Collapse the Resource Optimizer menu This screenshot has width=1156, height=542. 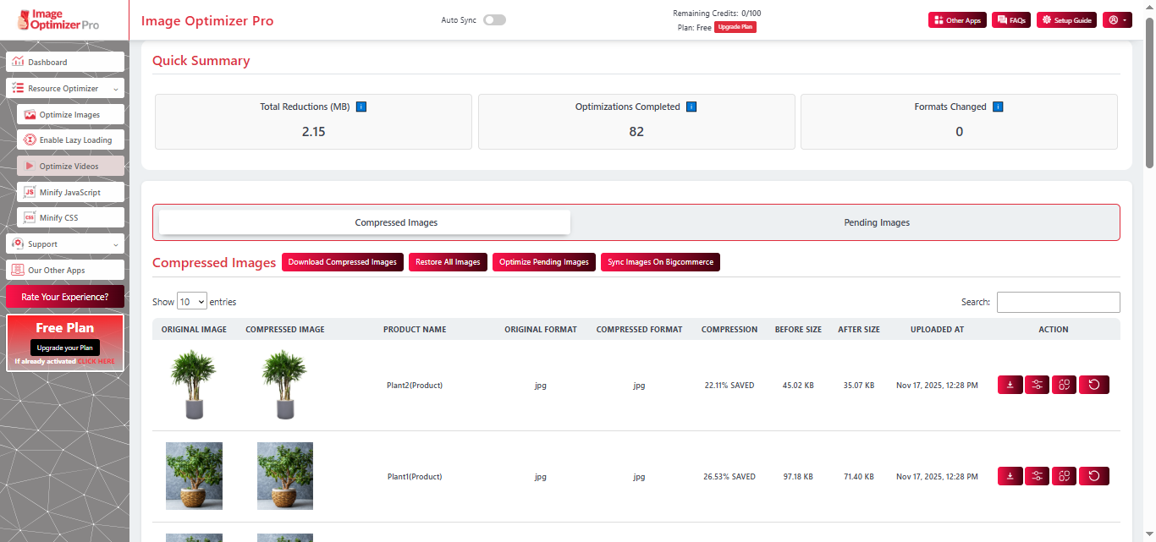click(65, 88)
